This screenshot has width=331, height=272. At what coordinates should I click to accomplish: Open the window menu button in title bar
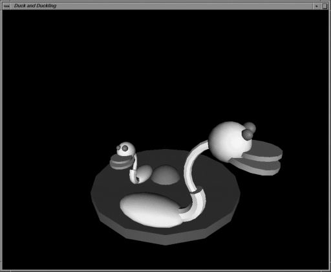(6, 6)
